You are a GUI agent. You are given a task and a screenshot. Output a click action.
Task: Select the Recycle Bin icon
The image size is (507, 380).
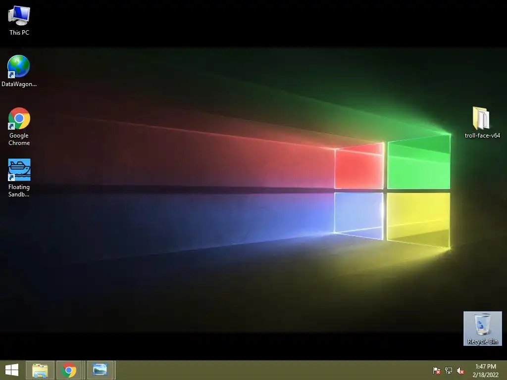pos(482,329)
